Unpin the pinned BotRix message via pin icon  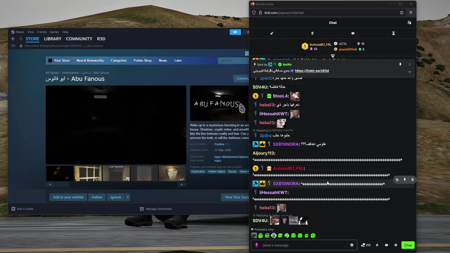400,65
